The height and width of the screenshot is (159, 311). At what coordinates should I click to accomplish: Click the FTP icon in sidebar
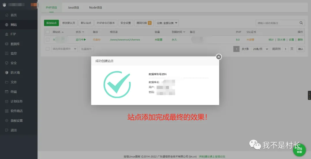tap(7, 34)
